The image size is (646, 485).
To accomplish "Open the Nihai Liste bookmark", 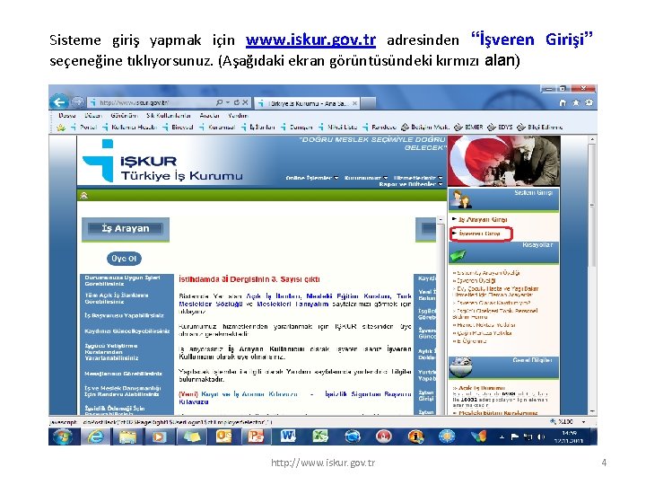I will point(337,127).
